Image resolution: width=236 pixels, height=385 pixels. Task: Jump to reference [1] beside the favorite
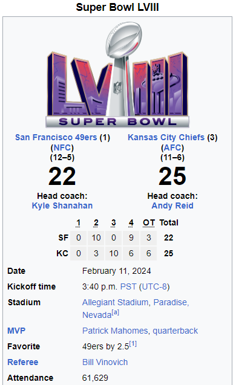133,344
